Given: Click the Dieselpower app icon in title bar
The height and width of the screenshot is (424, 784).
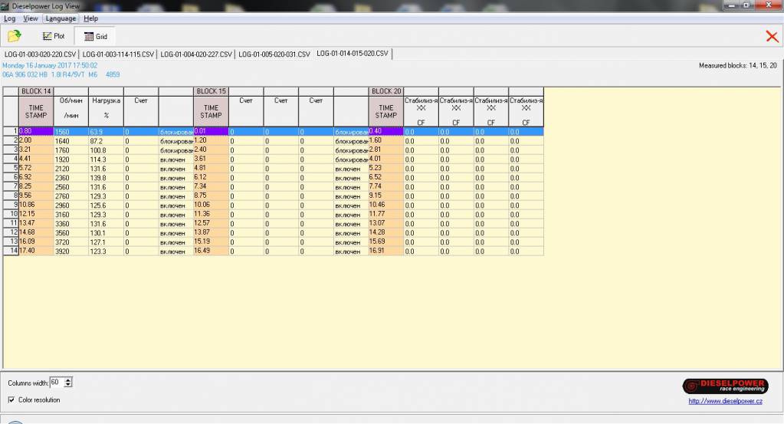Looking at the screenshot, I should pos(5,7).
